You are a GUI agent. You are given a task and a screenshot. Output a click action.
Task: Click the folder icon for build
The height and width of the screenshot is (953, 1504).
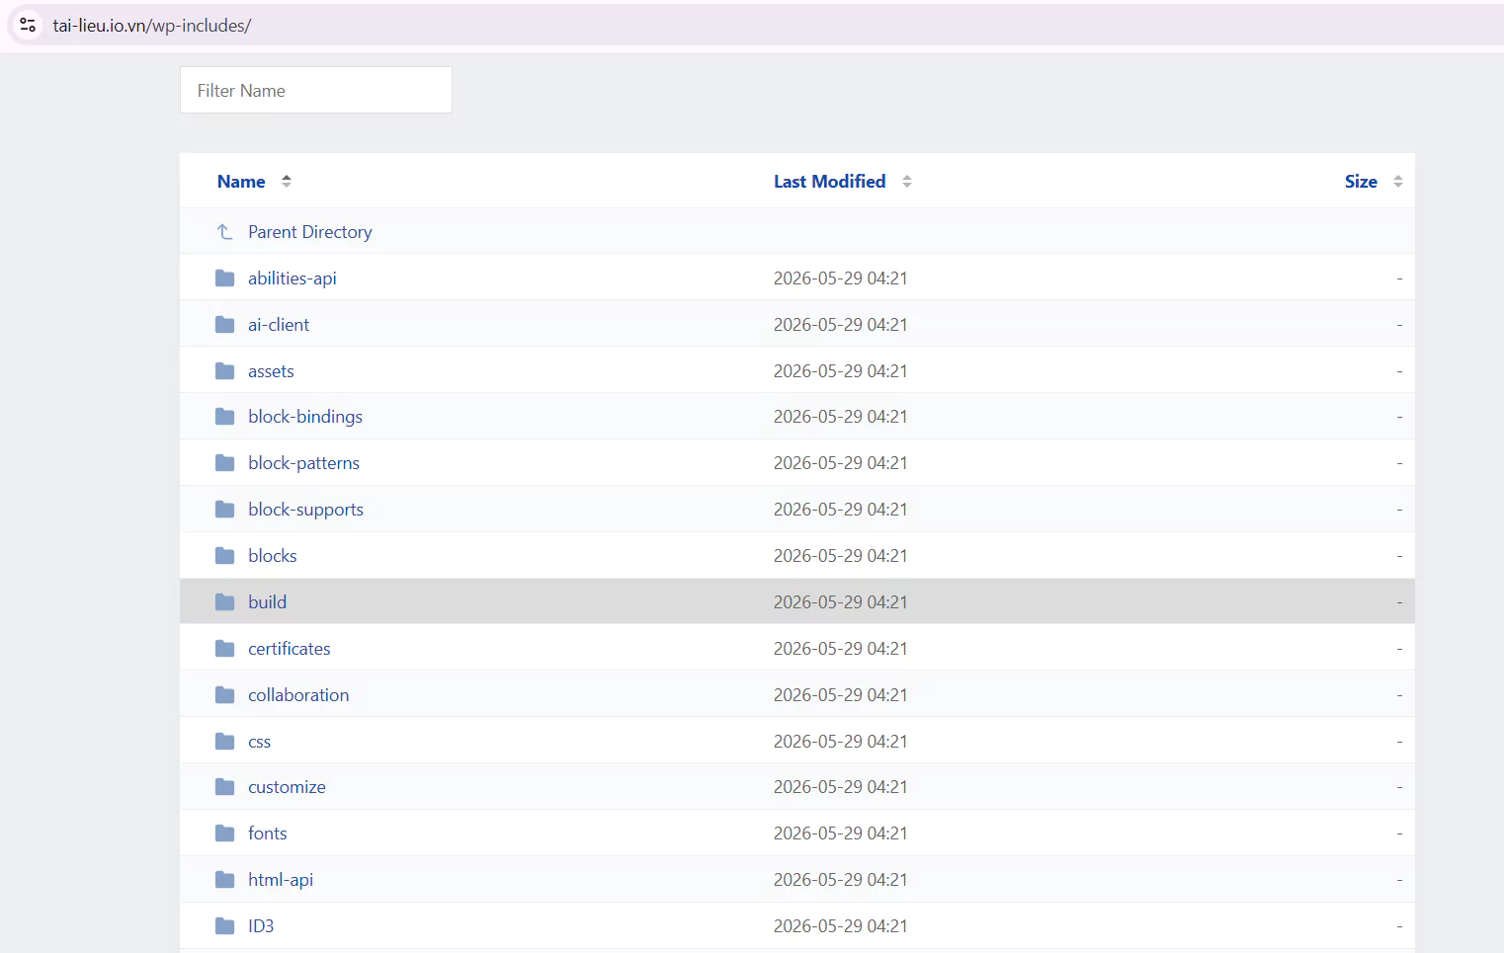click(x=225, y=602)
